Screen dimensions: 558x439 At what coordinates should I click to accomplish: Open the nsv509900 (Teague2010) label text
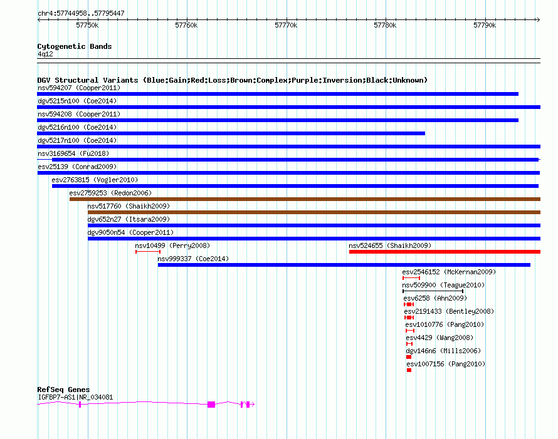(443, 285)
